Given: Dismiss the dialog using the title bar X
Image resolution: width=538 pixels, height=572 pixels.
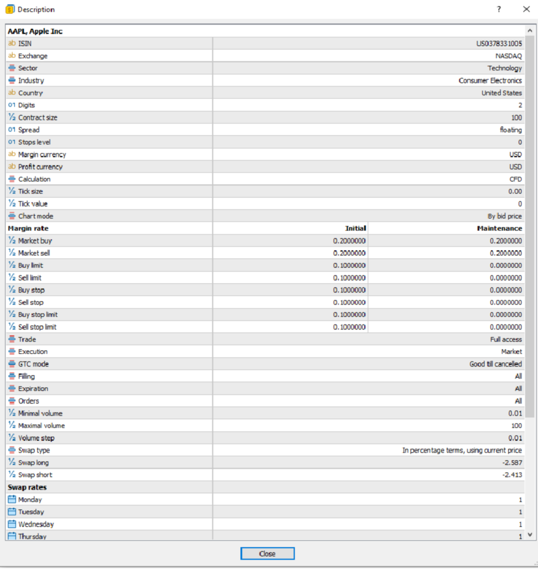Looking at the screenshot, I should click(x=526, y=9).
